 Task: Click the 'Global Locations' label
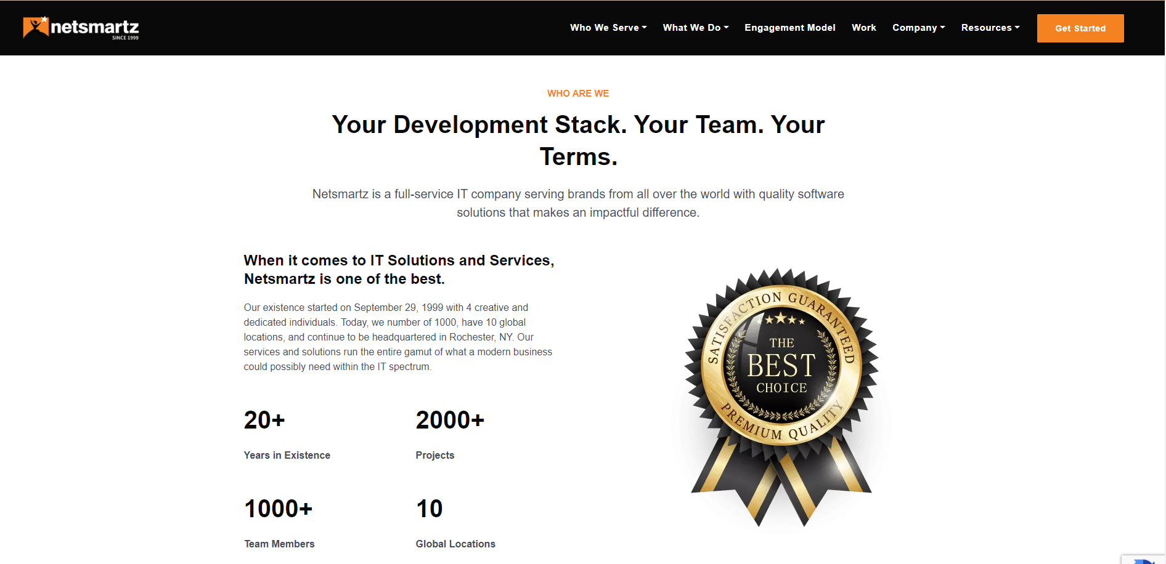tap(455, 544)
